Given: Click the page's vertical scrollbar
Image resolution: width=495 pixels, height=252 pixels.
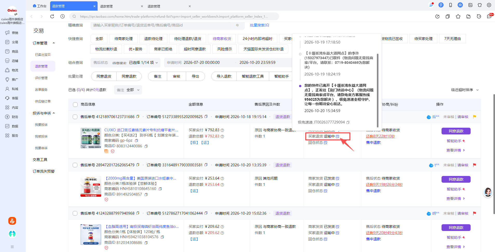Looking at the screenshot, I should tap(494, 154).
